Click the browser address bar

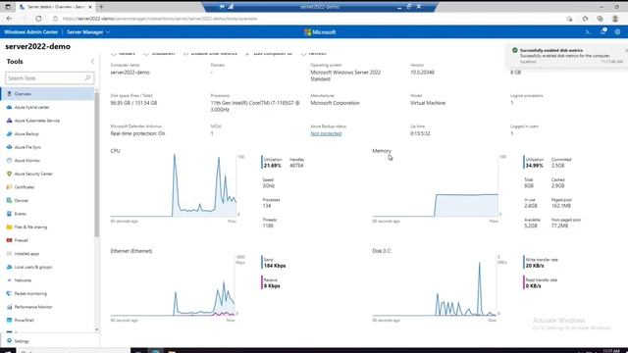[x=308, y=19]
